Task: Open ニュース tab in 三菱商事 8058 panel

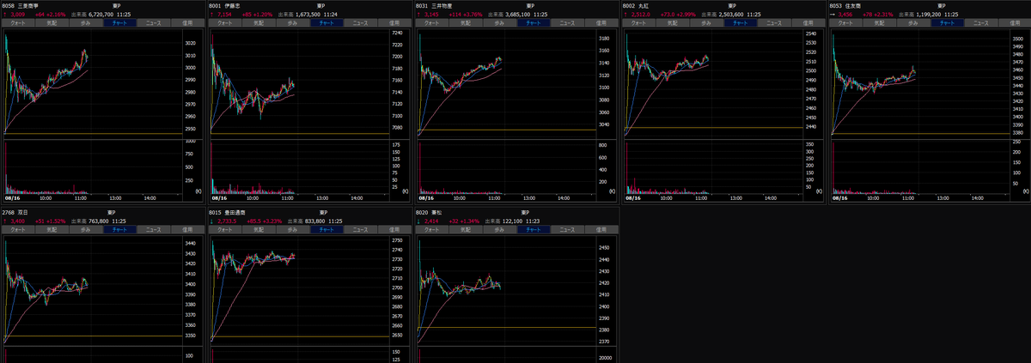Action: [153, 23]
